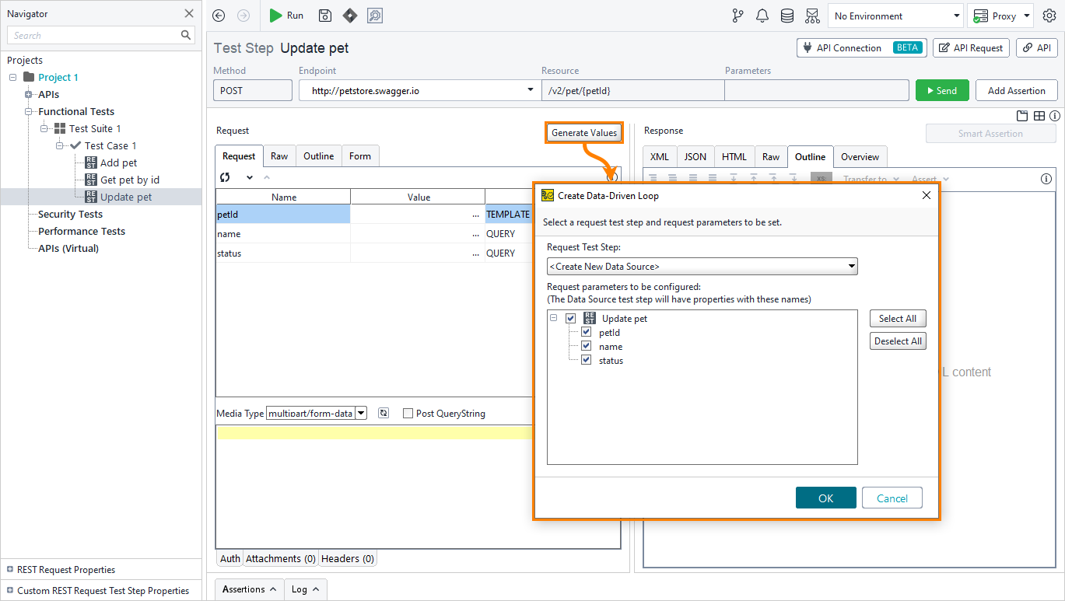Click the back navigation arrow
The width and height of the screenshot is (1065, 601).
[218, 15]
